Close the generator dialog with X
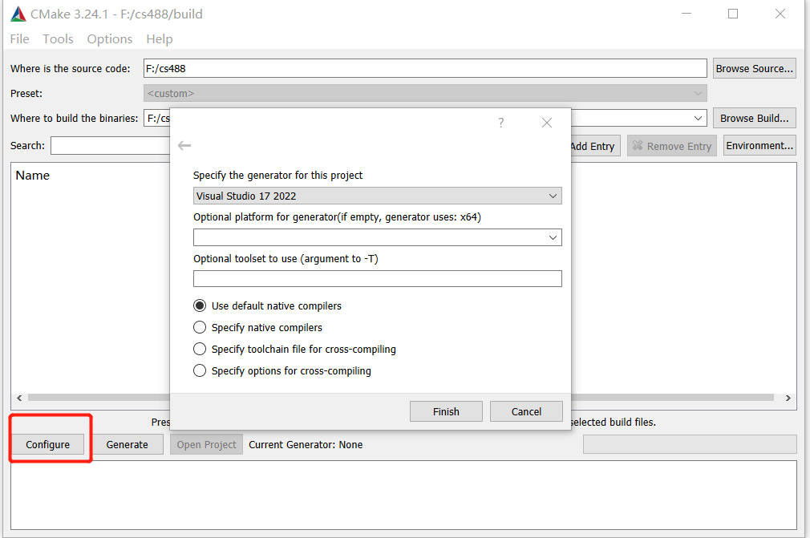This screenshot has height=538, width=810. coord(546,123)
